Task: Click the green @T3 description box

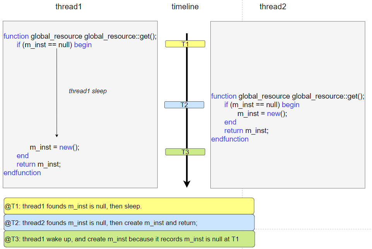Action: [x=129, y=239]
